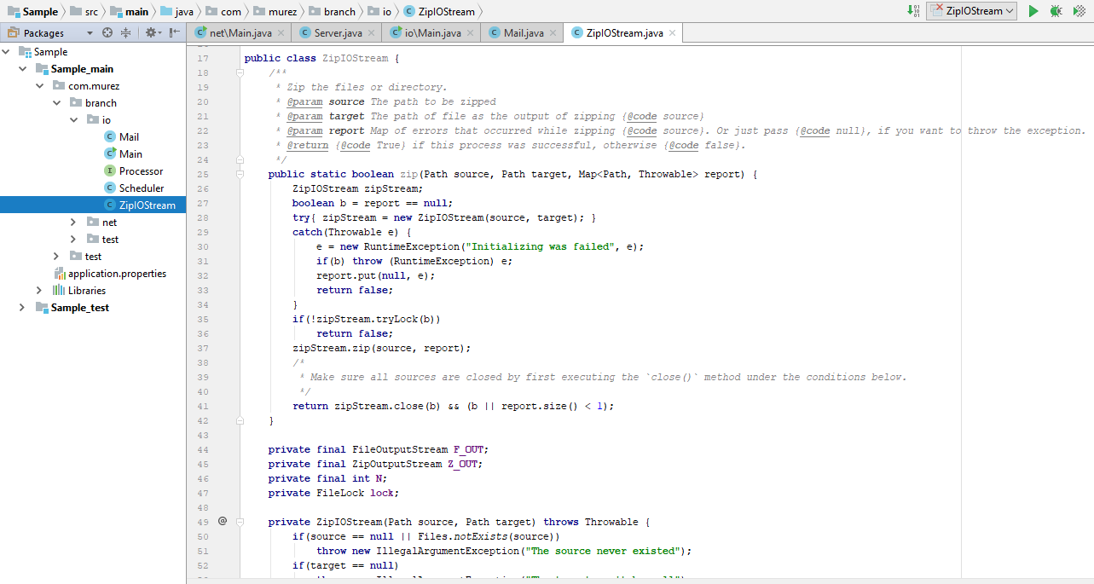This screenshot has height=584, width=1094.
Task: Collapse all in Packages panel
Action: (x=125, y=32)
